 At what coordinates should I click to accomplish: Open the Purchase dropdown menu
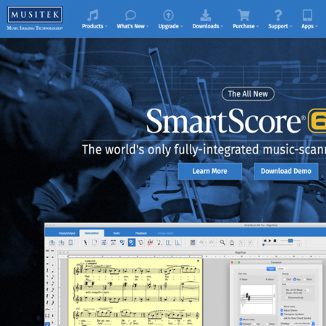(246, 20)
